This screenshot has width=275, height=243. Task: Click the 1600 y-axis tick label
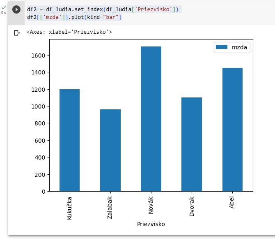(x=39, y=56)
